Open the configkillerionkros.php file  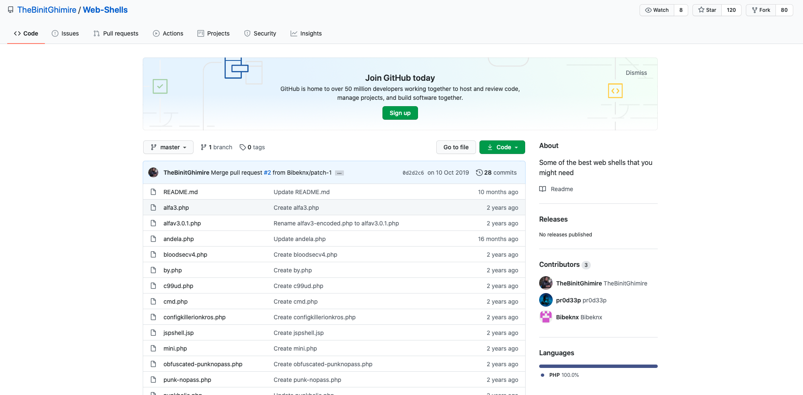(194, 317)
